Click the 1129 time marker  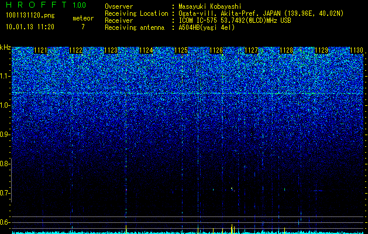click(x=321, y=50)
